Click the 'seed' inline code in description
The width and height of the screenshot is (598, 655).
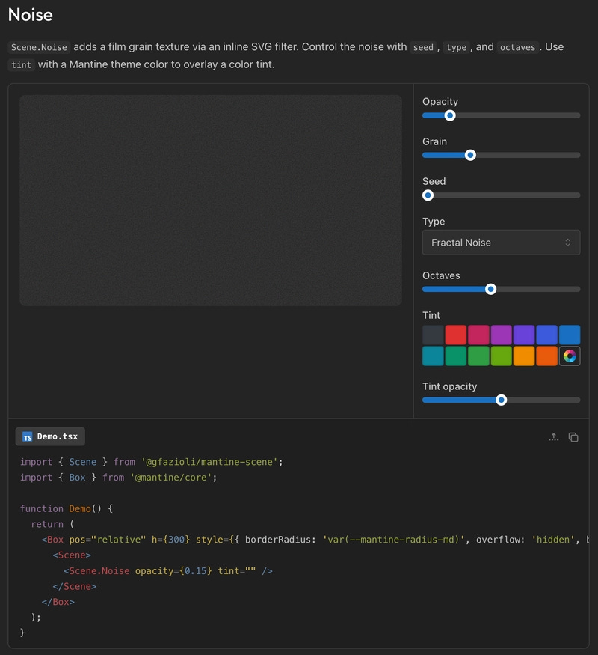click(x=423, y=47)
